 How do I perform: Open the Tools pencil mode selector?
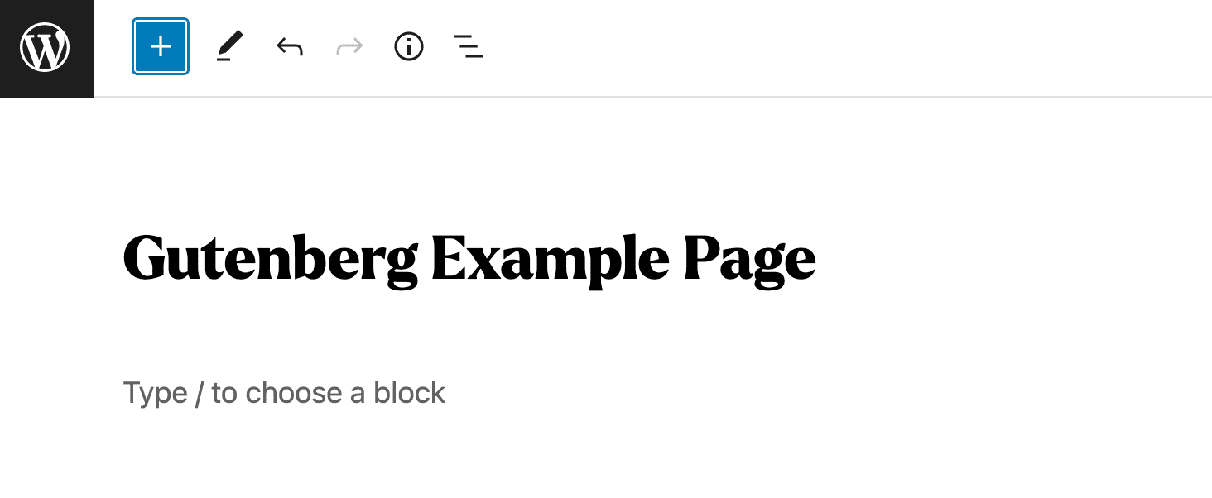pos(229,47)
